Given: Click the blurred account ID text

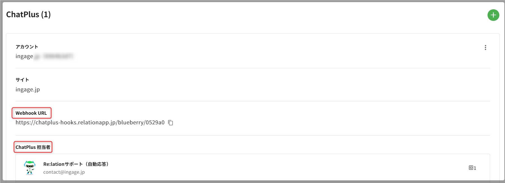Looking at the screenshot, I should point(58,56).
